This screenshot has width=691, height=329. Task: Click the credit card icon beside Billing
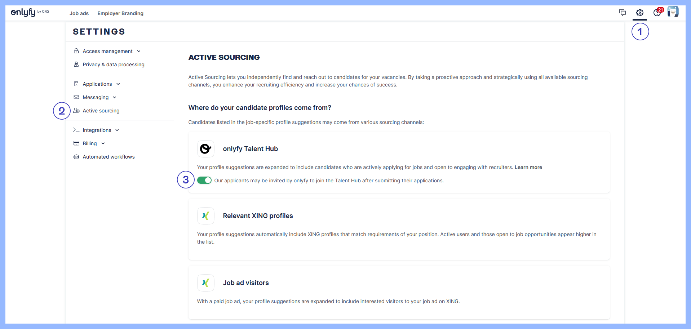click(x=76, y=143)
